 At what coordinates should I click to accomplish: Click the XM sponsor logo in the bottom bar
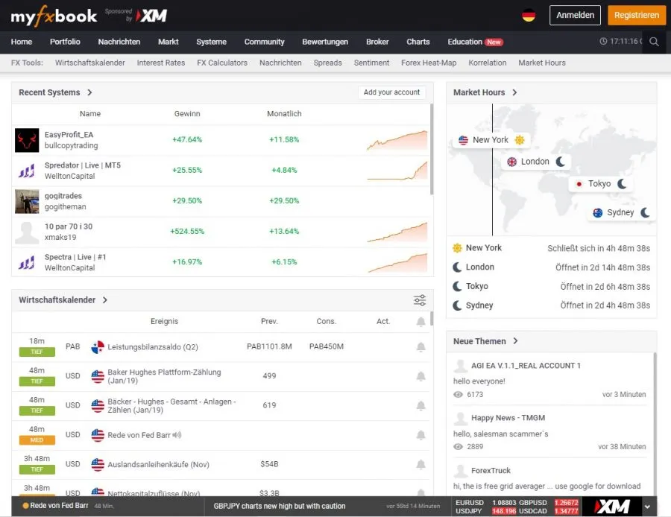[613, 507]
